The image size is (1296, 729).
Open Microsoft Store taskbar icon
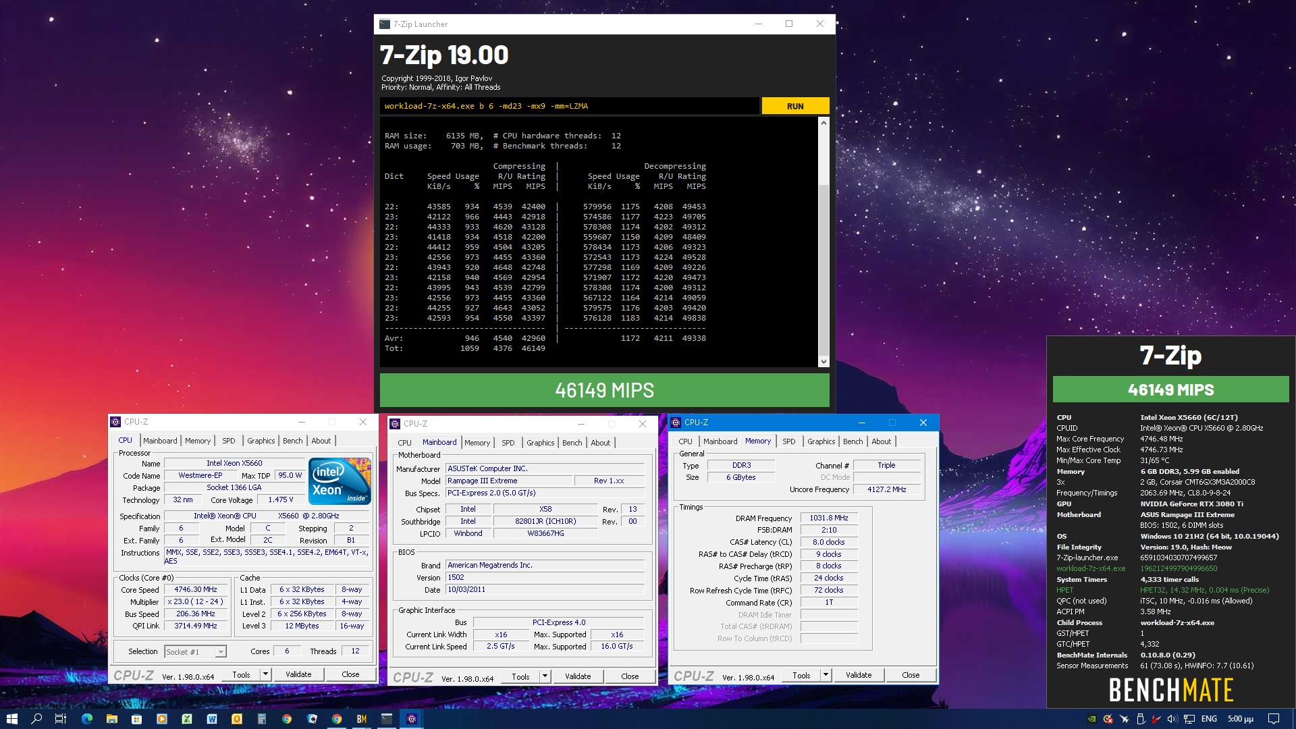coord(136,719)
